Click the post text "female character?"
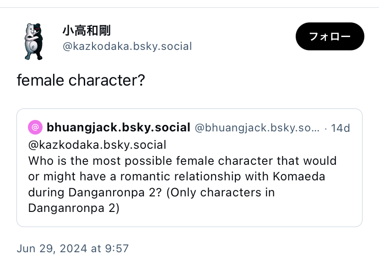Viewport: 379px width, 260px height. coord(81,80)
